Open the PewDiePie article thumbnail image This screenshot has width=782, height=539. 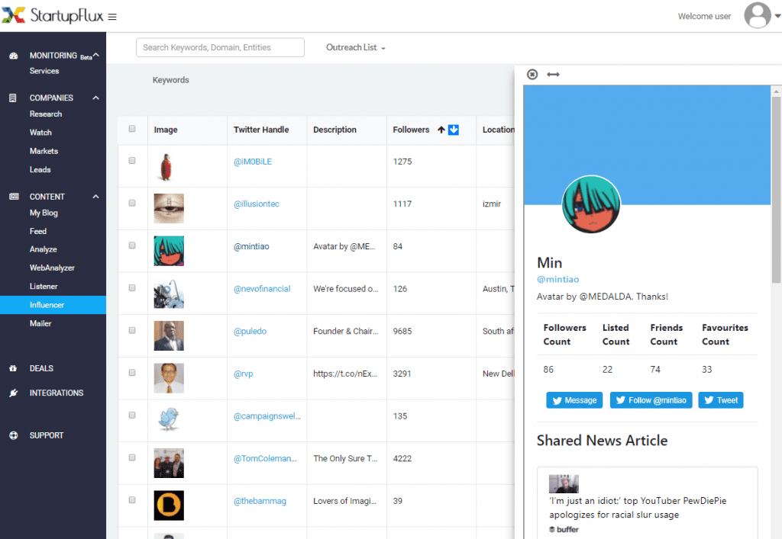tap(564, 483)
